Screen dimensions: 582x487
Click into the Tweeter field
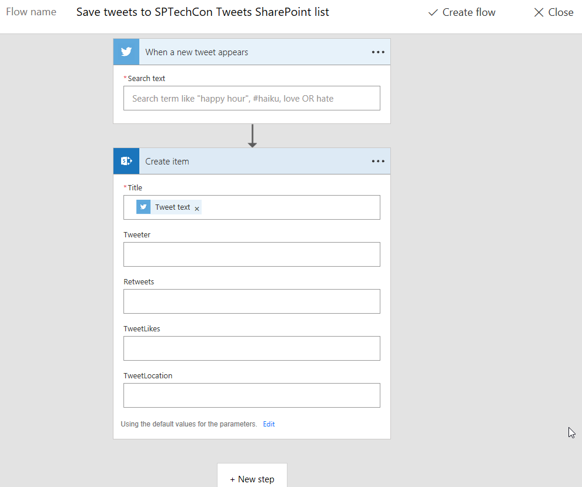click(252, 254)
